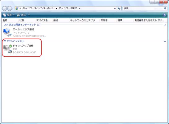Open the help question mark icon
Screen dimensions: 169x124
click(x=164, y=15)
